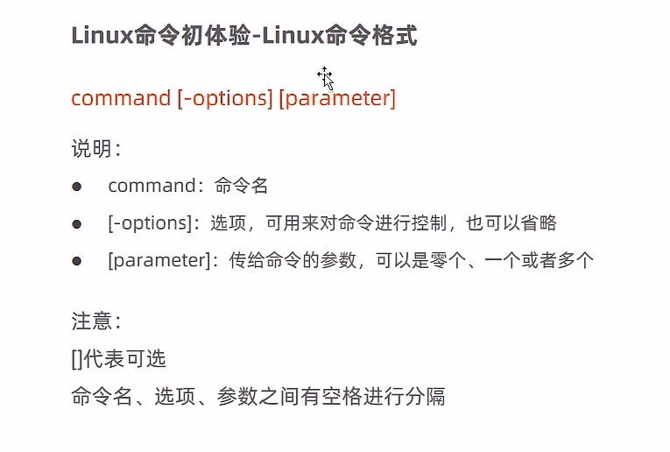This screenshot has height=452, width=670.
Task: Click the red word 'command' in the syntax line
Action: 121,98
